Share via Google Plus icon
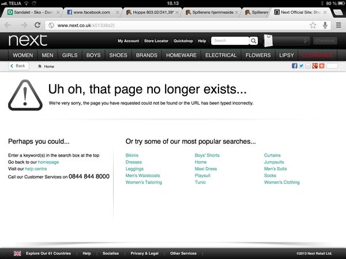The image size is (346, 259). [315, 66]
